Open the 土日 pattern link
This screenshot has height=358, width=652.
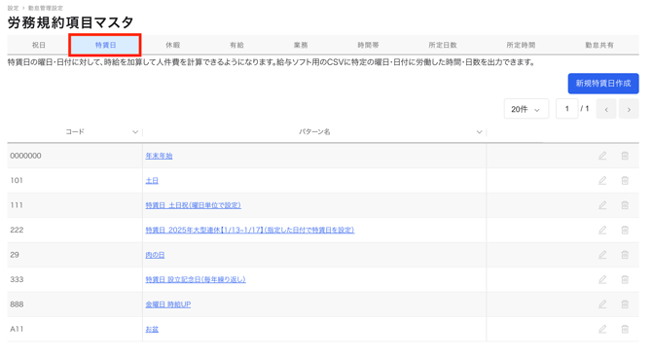(152, 180)
